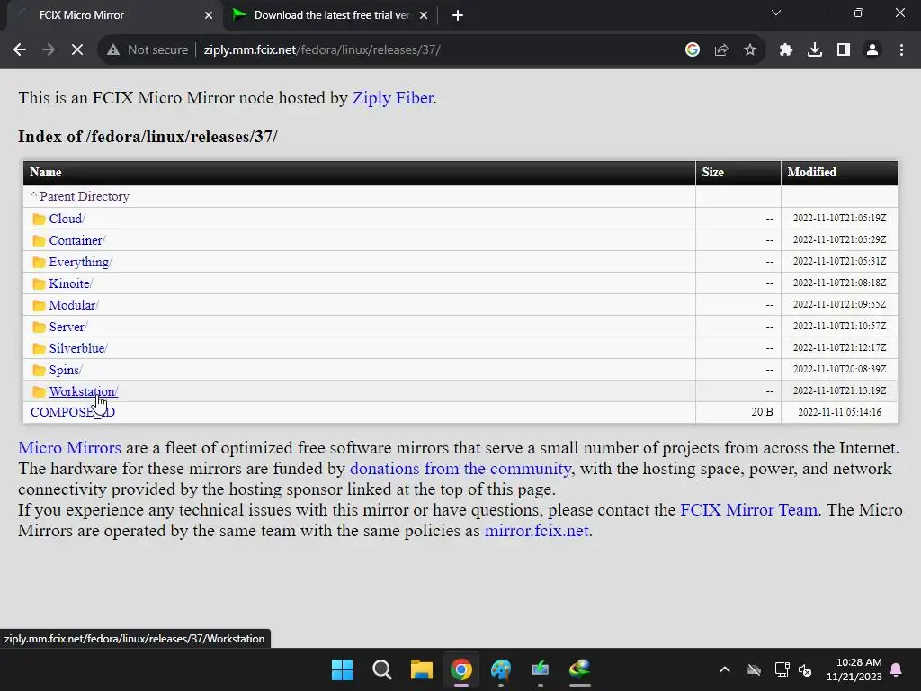Open the clock showing 10:28 AM
Viewport: 921px width, 691px height.
click(854, 669)
